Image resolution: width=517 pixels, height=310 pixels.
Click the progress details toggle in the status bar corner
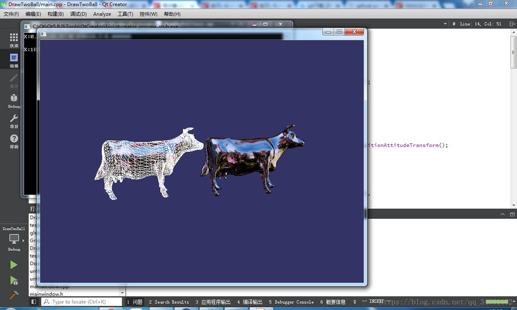tap(514, 301)
